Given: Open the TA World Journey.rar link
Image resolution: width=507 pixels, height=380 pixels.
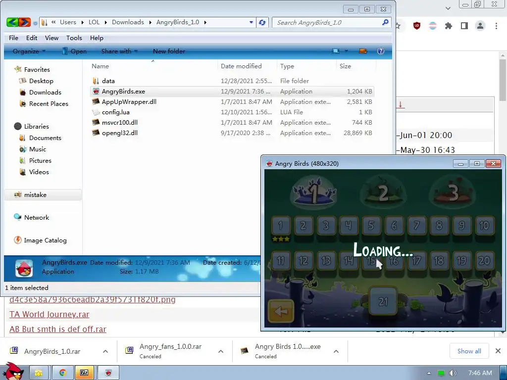Looking at the screenshot, I should pos(49,314).
